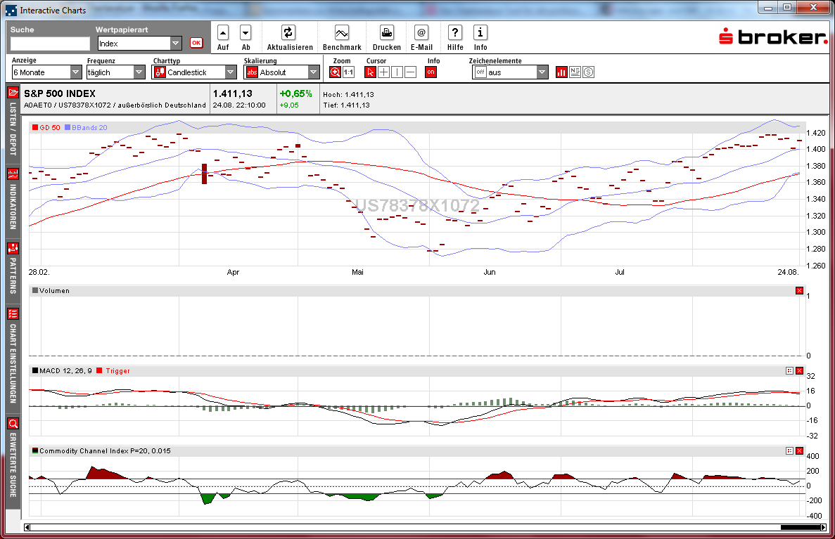This screenshot has height=539, width=835.
Task: Open MACD panel settings icon
Action: click(x=790, y=370)
